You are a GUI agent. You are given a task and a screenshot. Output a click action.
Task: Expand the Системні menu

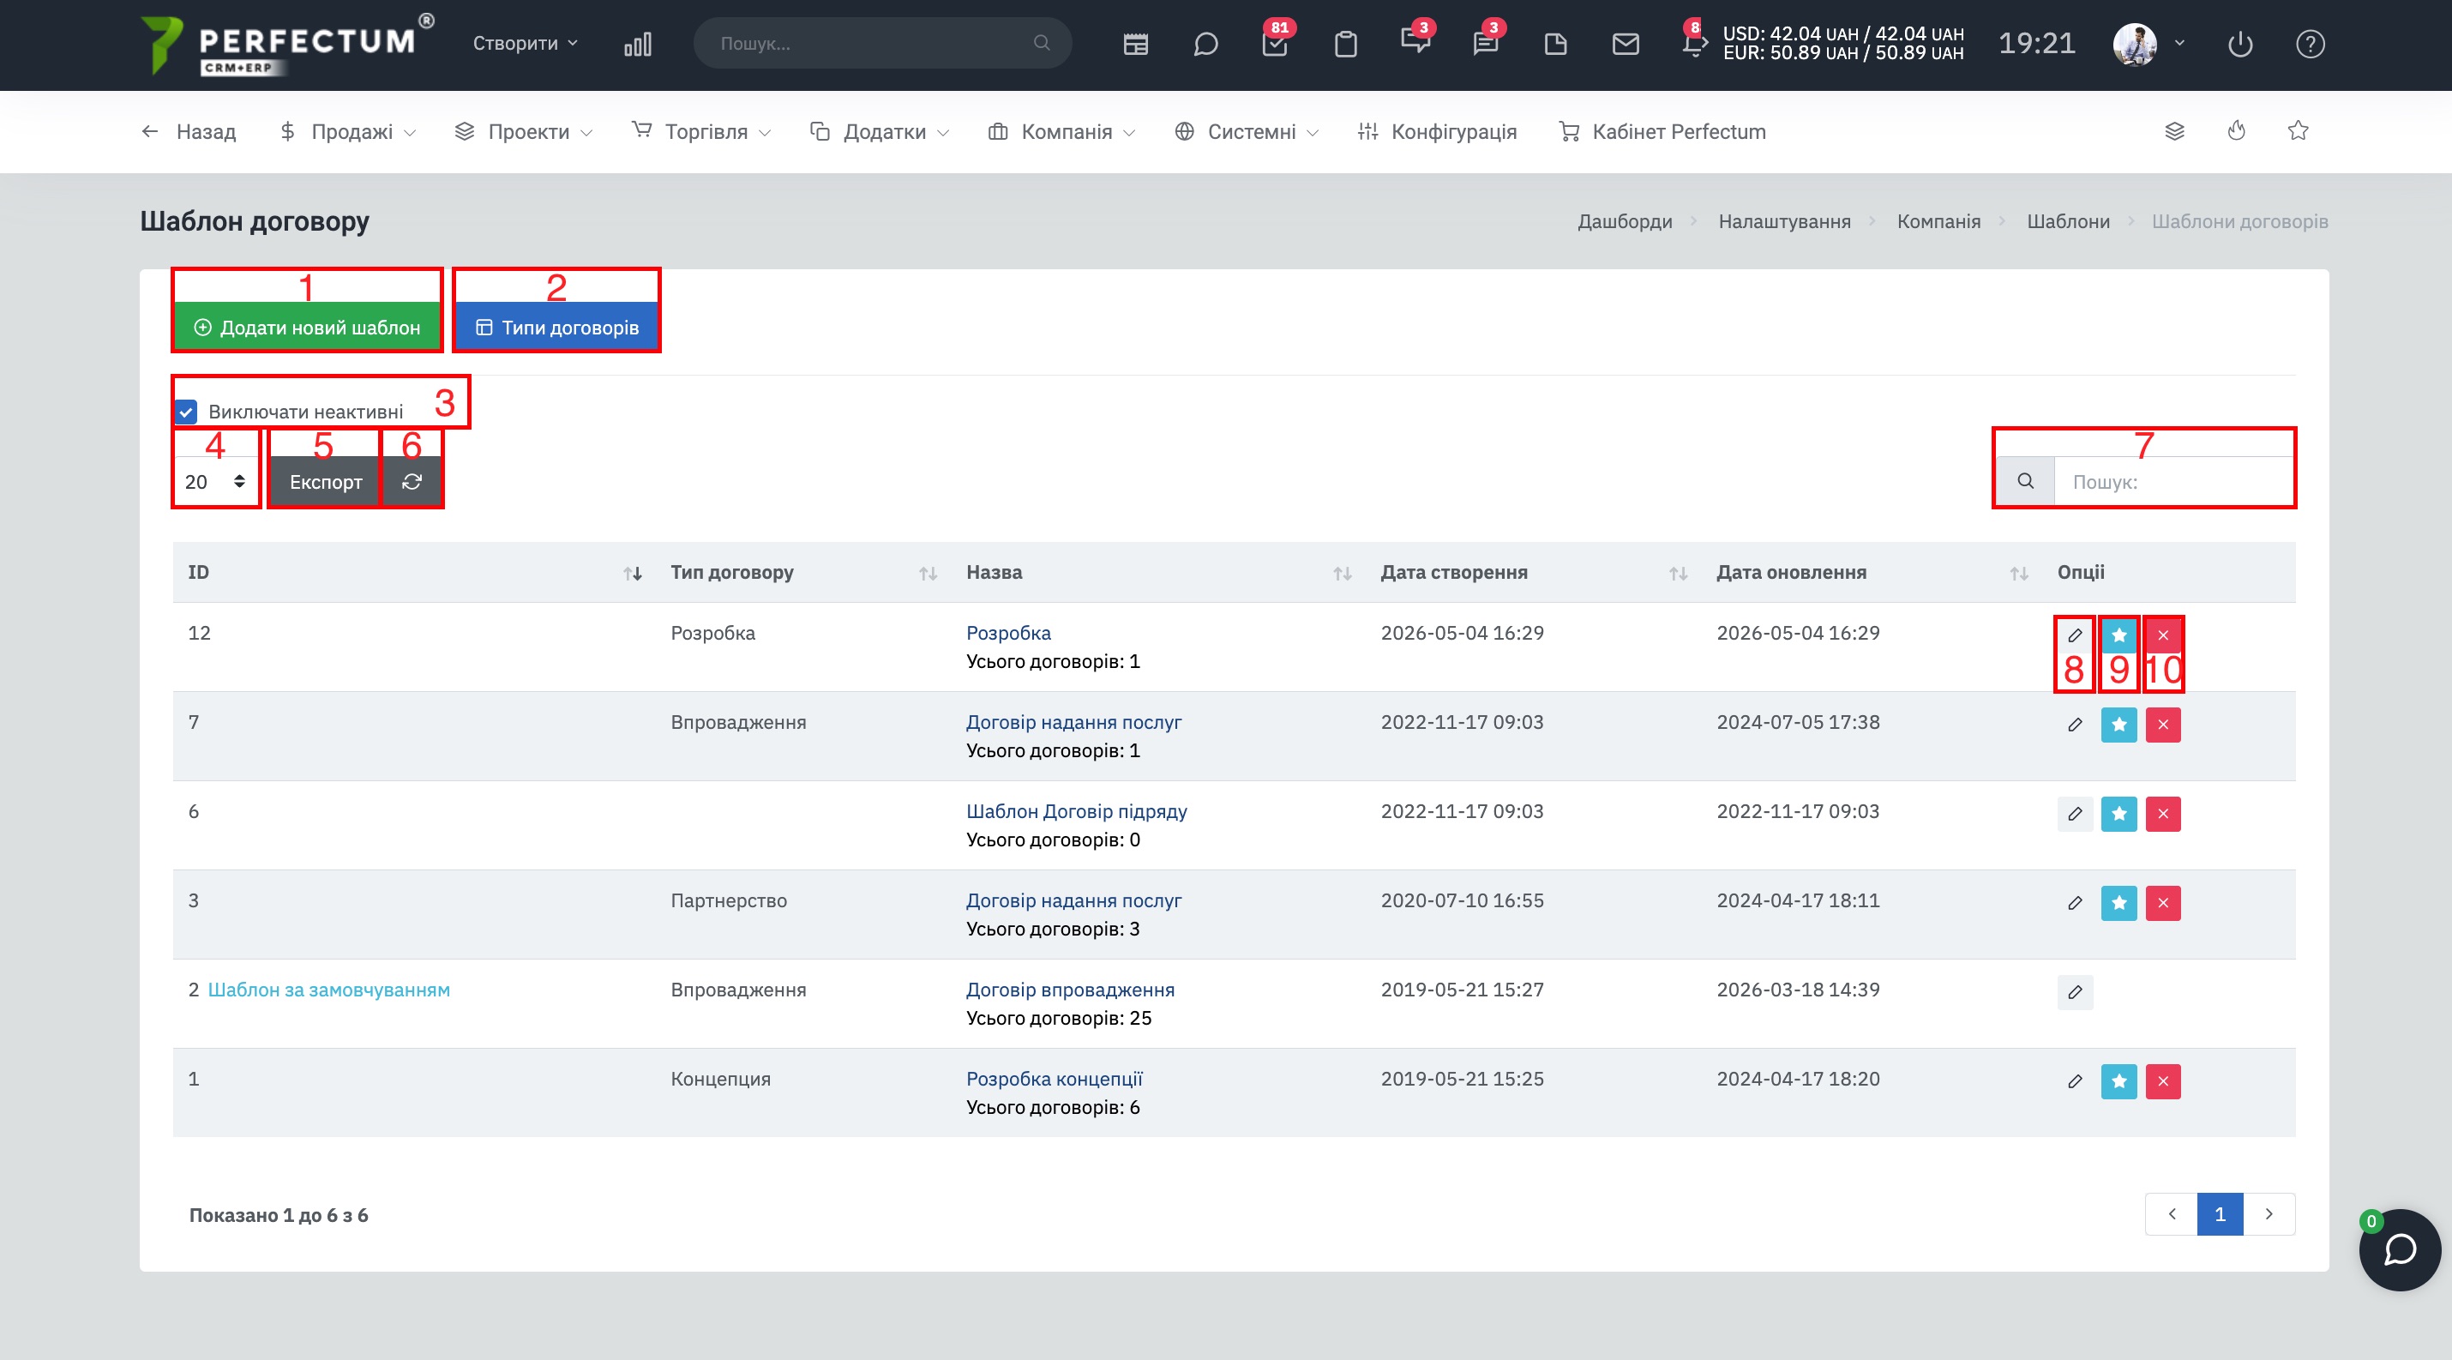tap(1247, 131)
